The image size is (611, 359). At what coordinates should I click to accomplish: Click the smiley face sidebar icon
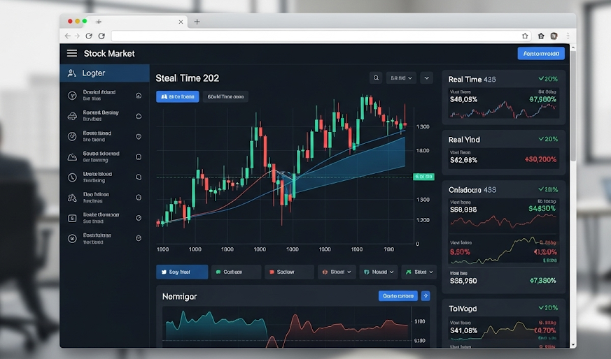coord(72,238)
